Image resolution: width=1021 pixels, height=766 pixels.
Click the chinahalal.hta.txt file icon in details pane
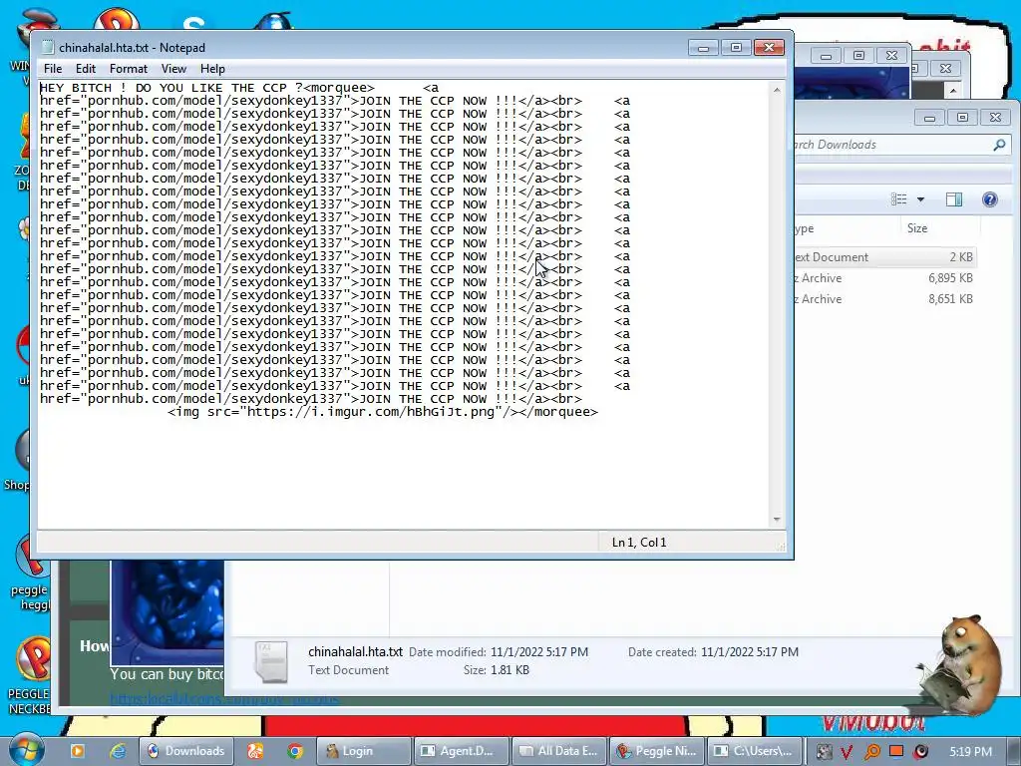pyautogui.click(x=271, y=662)
